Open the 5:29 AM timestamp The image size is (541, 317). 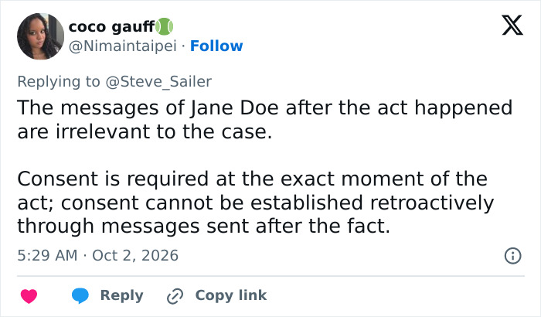pyautogui.click(x=47, y=256)
